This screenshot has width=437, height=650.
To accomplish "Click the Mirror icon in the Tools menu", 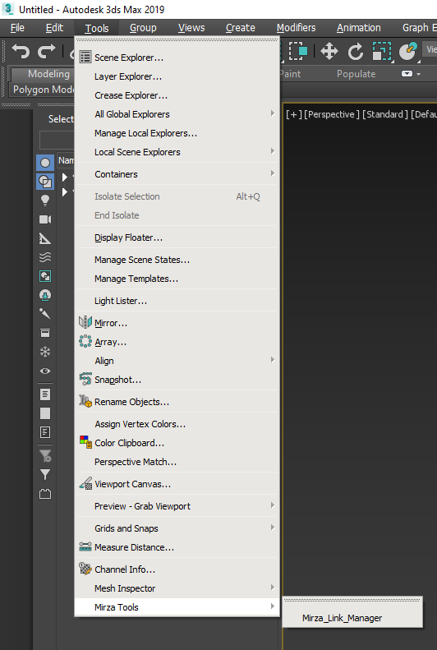I will click(85, 322).
